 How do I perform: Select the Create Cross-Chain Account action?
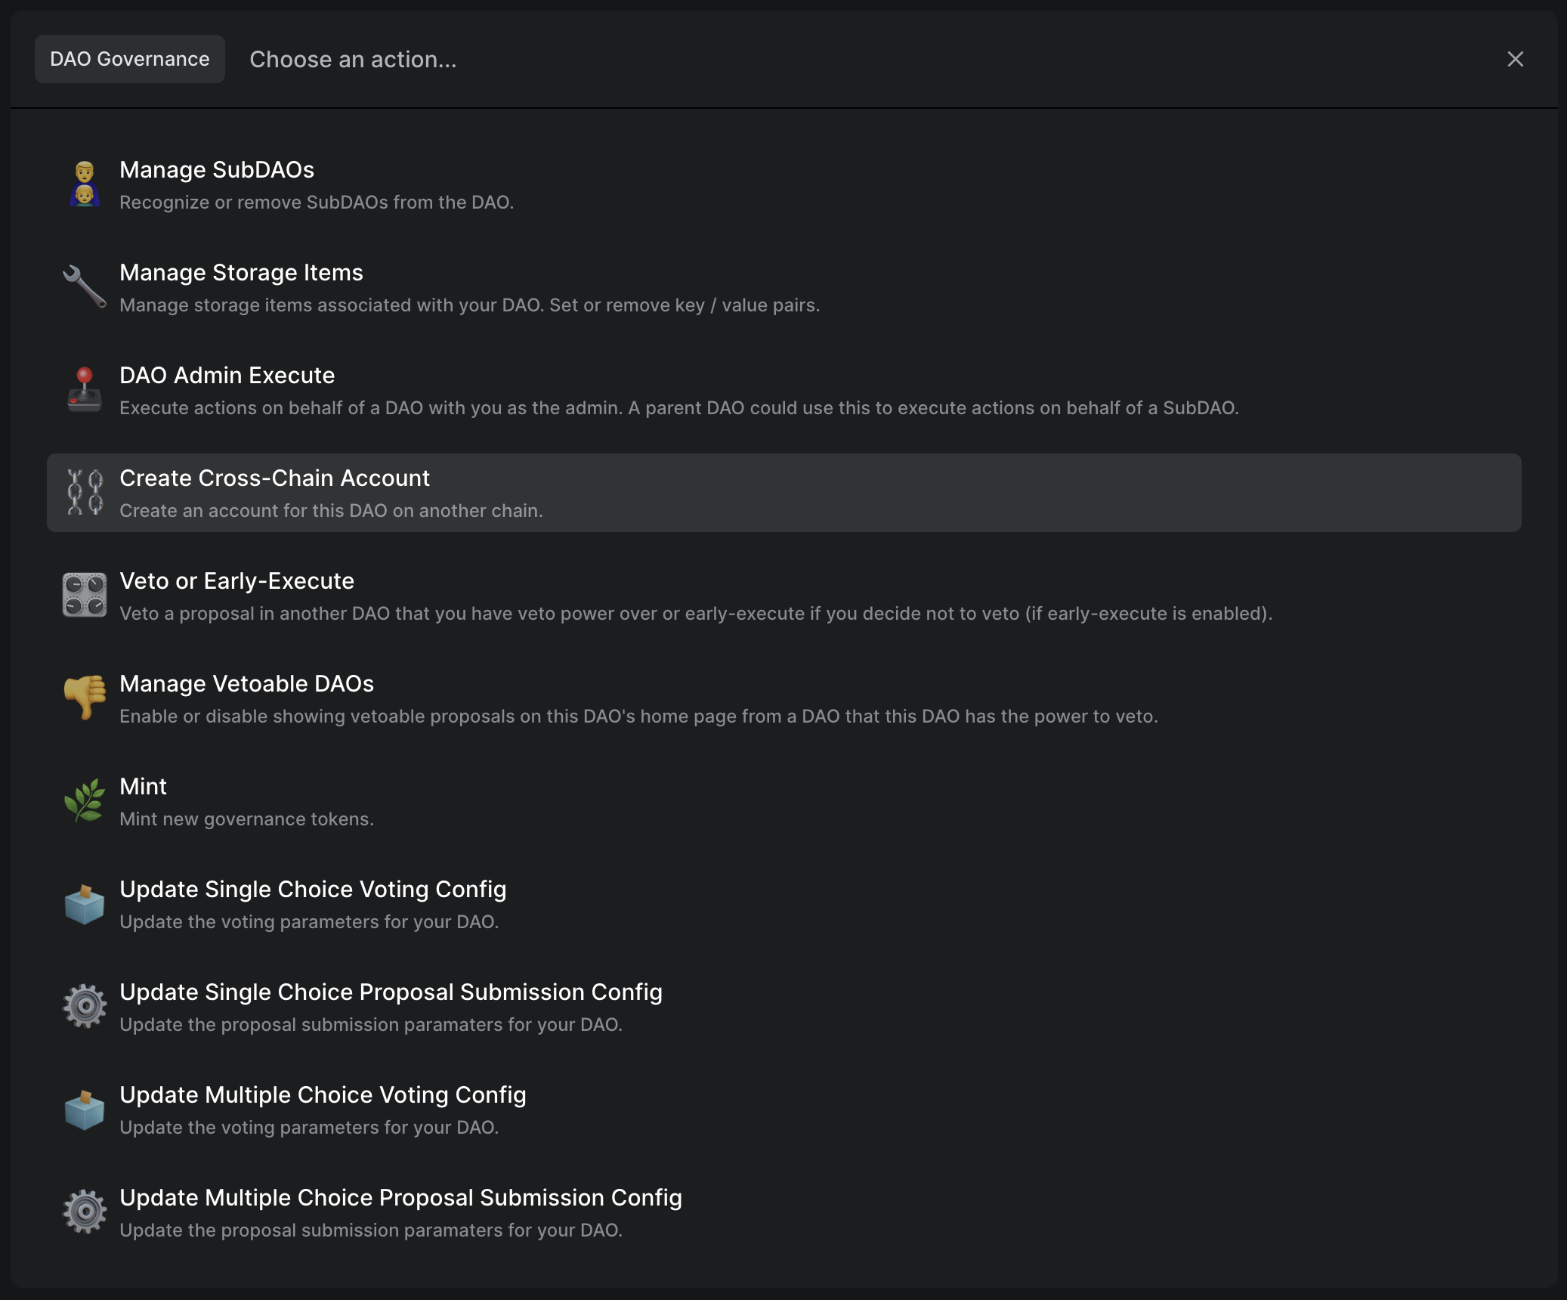783,492
